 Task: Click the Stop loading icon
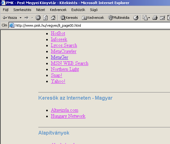point(38,18)
